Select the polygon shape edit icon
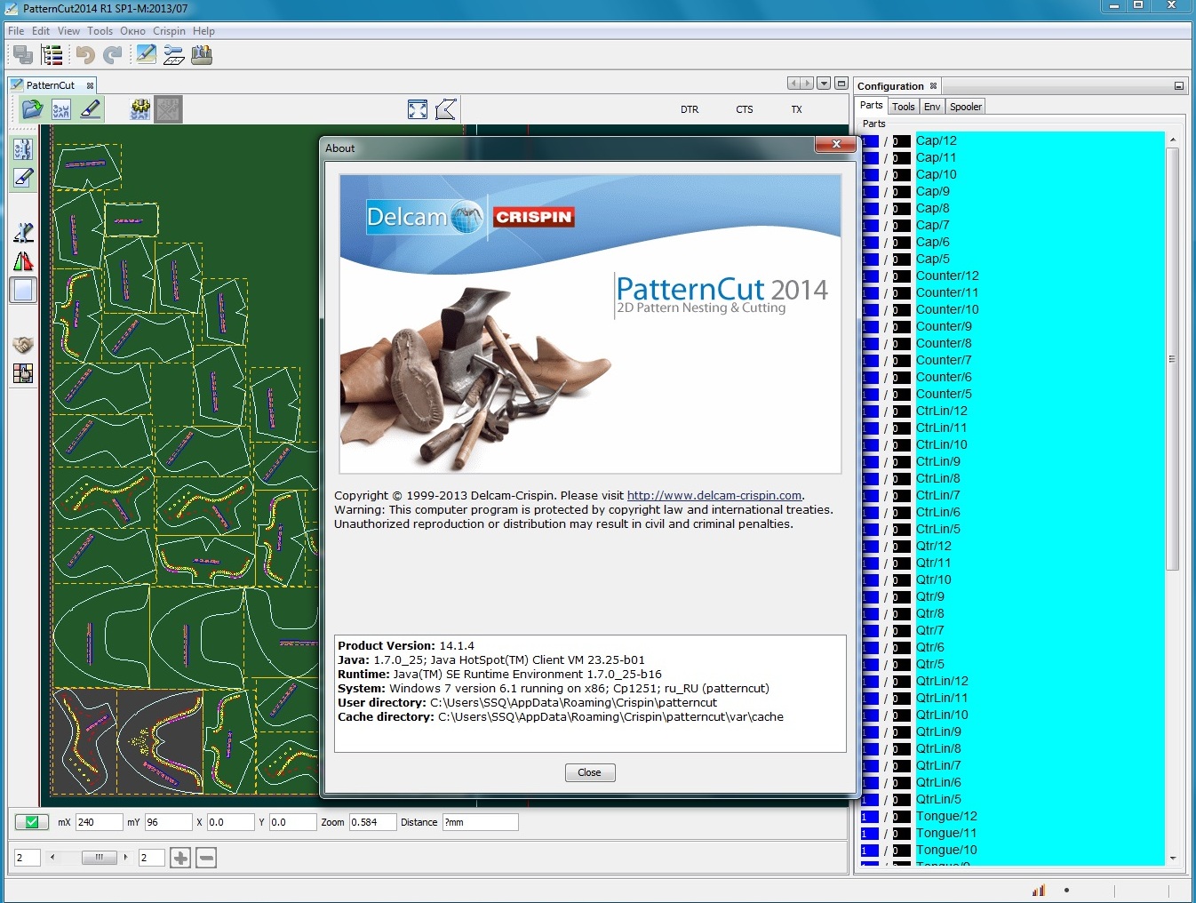The image size is (1196, 903). pos(446,109)
